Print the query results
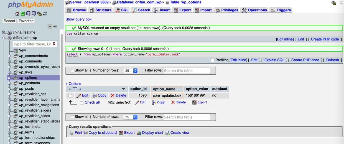This screenshot has width=344, height=144. (x=76, y=133)
